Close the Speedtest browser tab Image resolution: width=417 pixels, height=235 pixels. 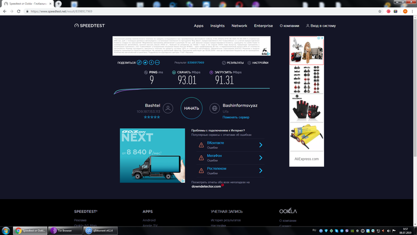50,4
